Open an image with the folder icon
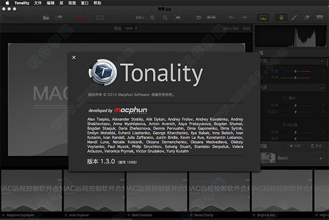Screen dimensions: 329x220 [x=46, y=18]
